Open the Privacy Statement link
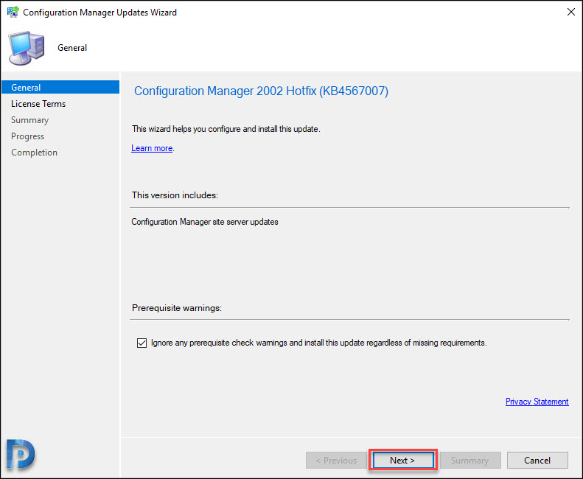The width and height of the screenshot is (583, 479). pyautogui.click(x=537, y=402)
